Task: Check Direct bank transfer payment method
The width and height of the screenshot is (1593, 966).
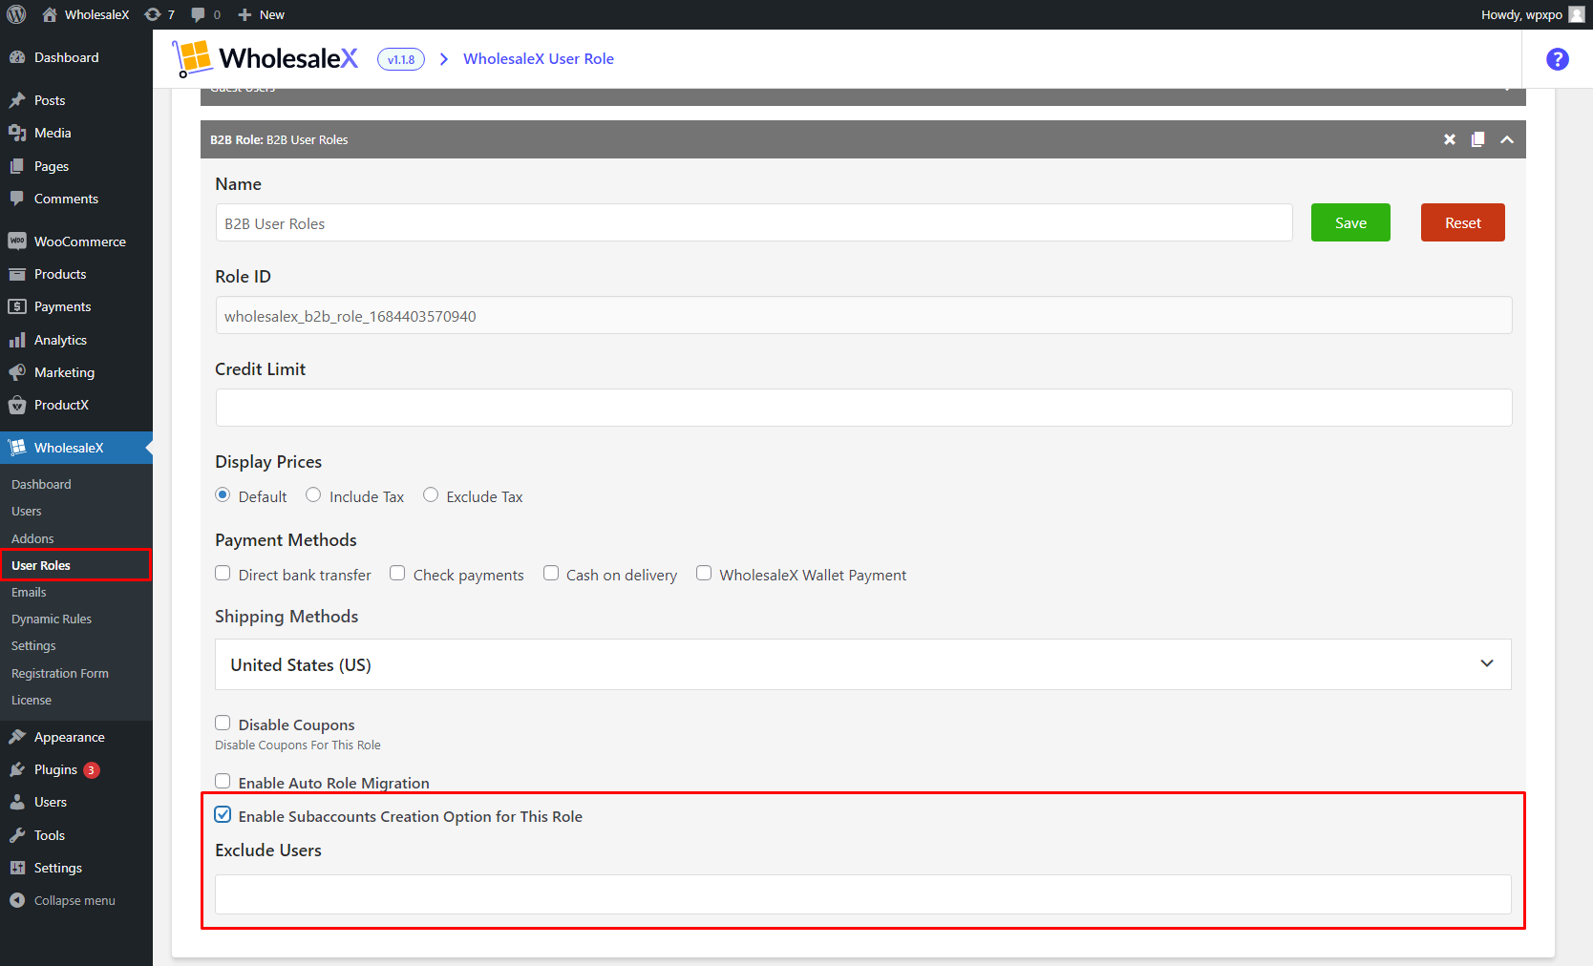Action: coord(223,573)
